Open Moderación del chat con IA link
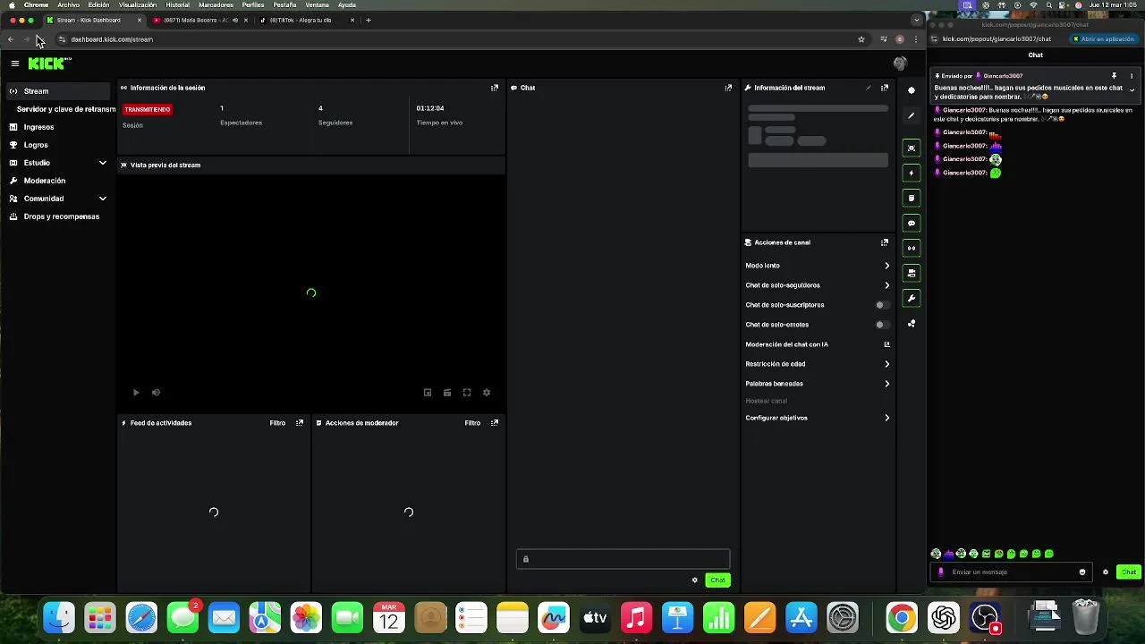The width and height of the screenshot is (1145, 644). click(x=818, y=344)
